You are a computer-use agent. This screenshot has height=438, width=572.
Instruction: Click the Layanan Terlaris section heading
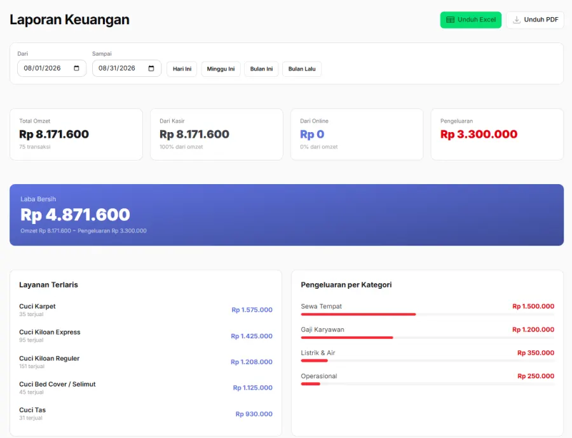[x=48, y=284]
